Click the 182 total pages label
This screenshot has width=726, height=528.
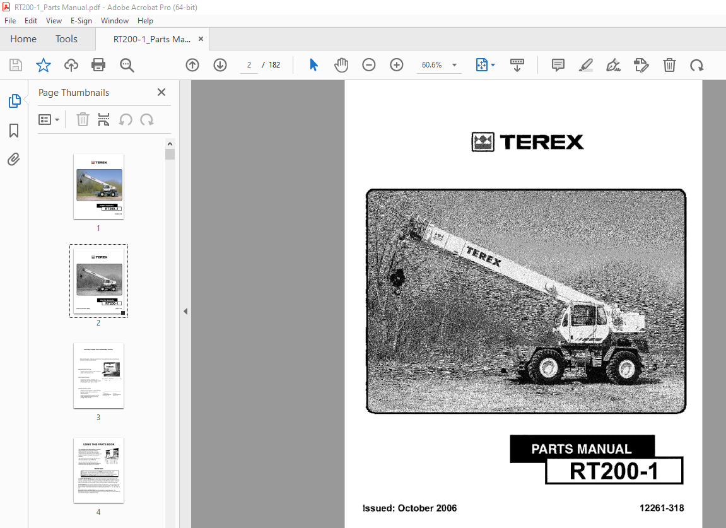pyautogui.click(x=274, y=65)
